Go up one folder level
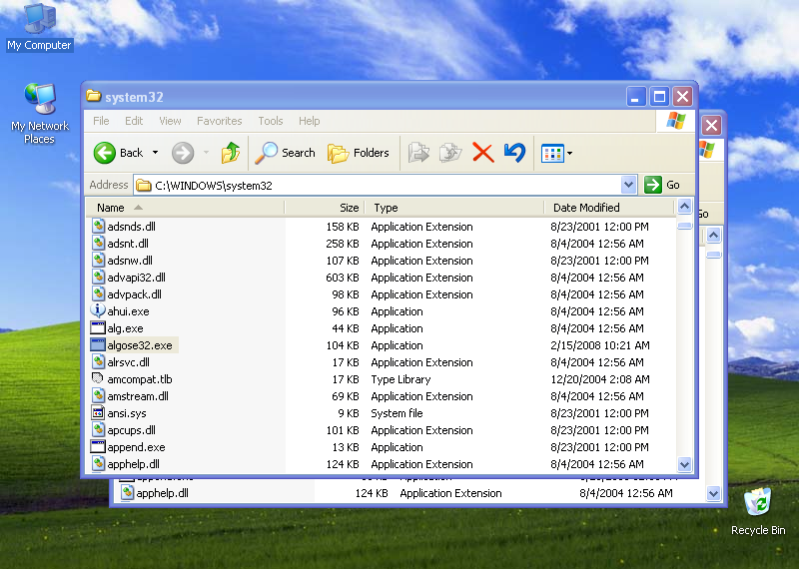Viewport: 799px width, 569px height. coord(231,153)
